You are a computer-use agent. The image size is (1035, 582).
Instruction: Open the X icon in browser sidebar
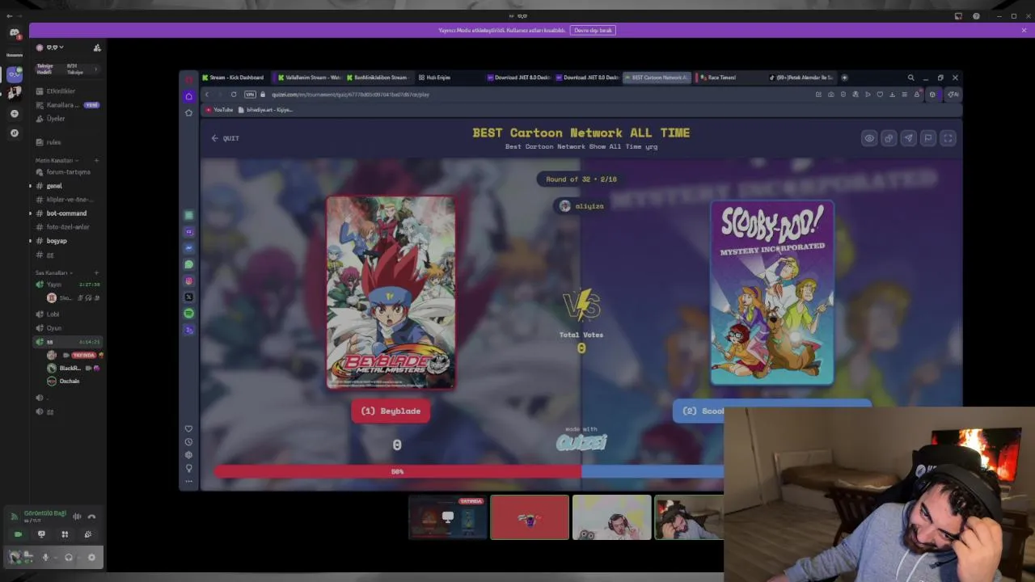pos(189,297)
